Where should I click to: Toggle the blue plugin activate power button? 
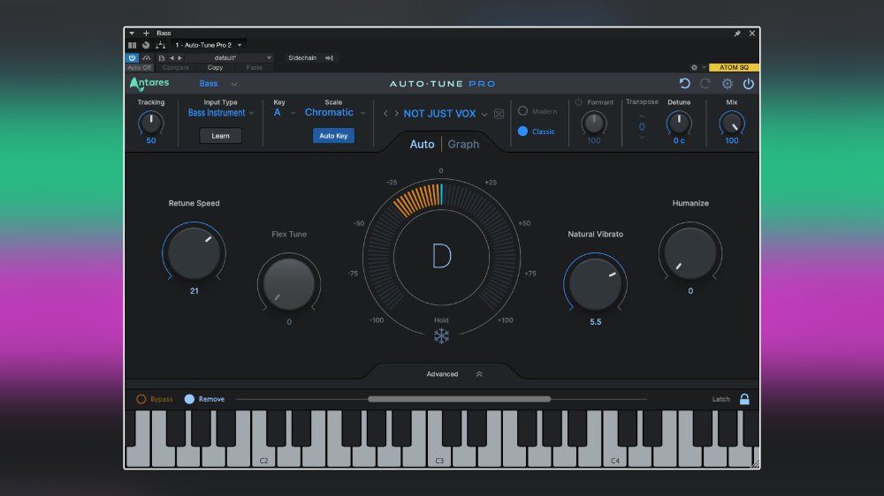(132, 58)
